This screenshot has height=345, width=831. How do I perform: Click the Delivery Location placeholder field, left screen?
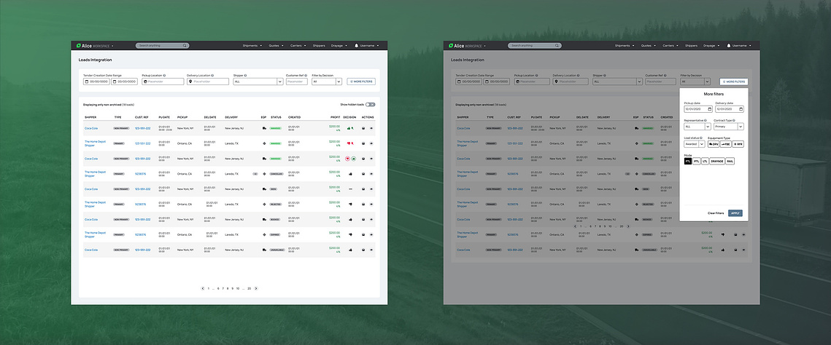[208, 82]
